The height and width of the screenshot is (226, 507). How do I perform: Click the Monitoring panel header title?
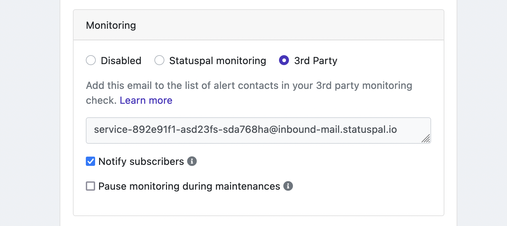(111, 25)
